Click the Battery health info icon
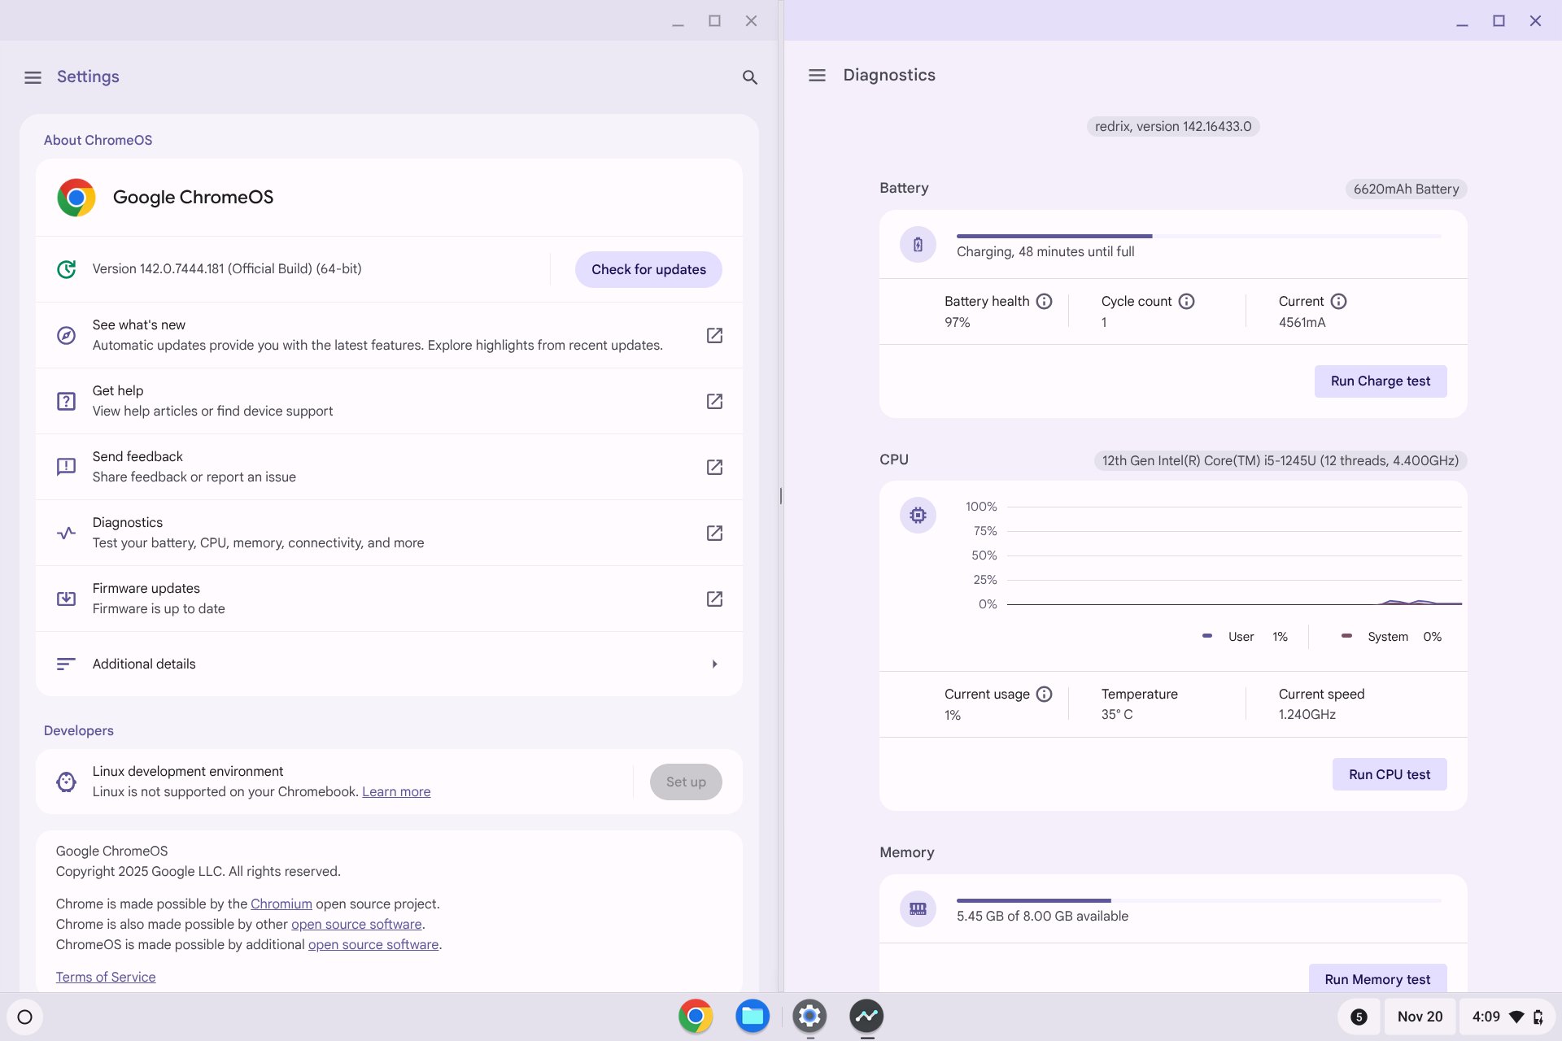1562x1041 pixels. pyautogui.click(x=1044, y=302)
